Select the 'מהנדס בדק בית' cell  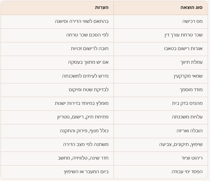[x=187, y=103]
